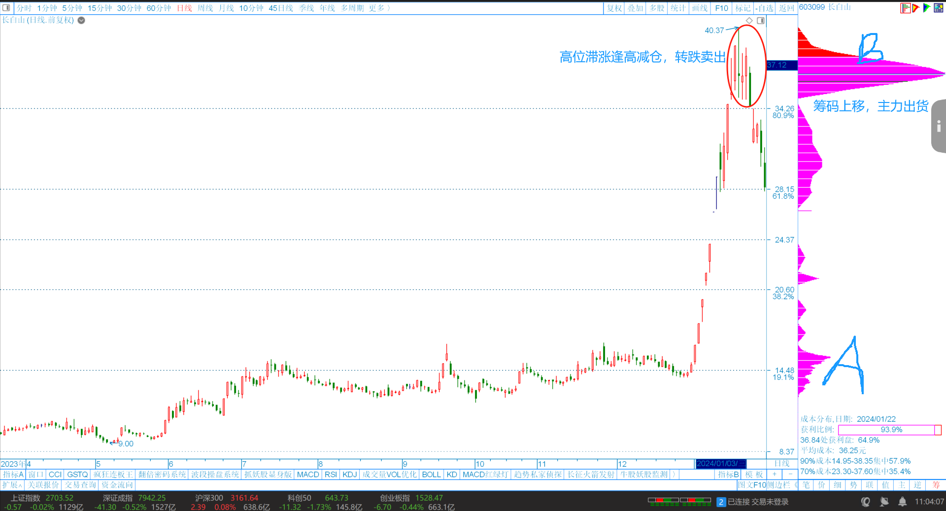Zoom out chart with minus button
Viewport: 946px width, 511px height.
(790, 474)
